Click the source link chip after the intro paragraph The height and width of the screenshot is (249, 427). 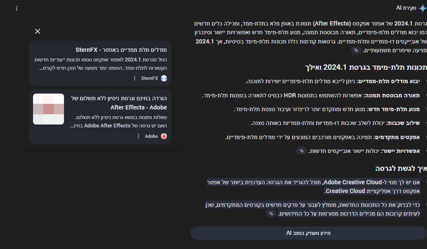point(356,50)
